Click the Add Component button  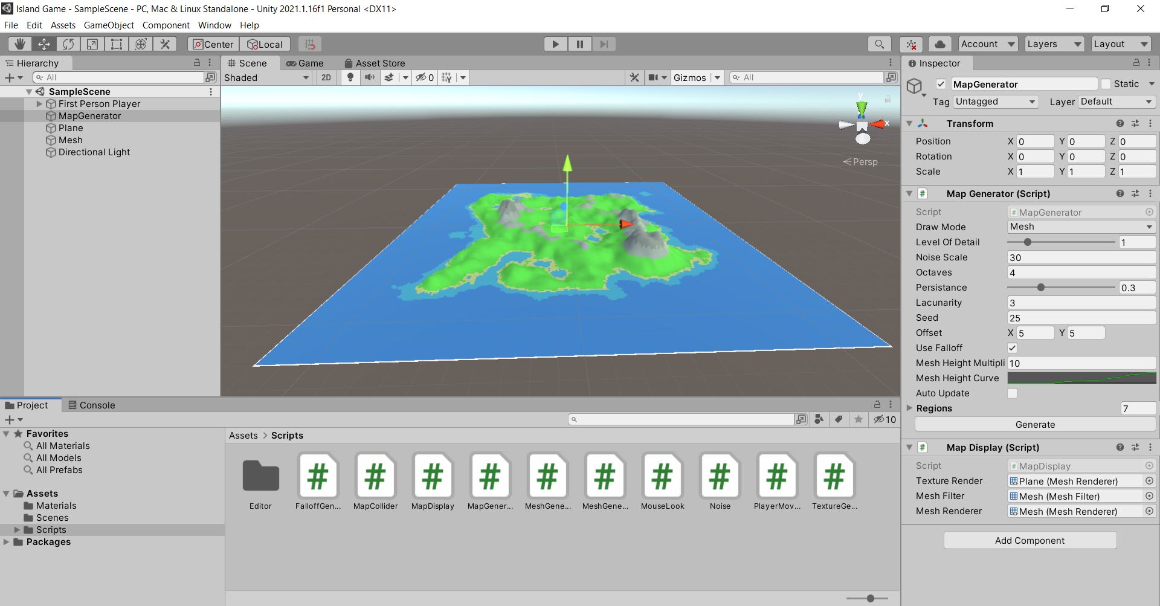[1030, 540]
